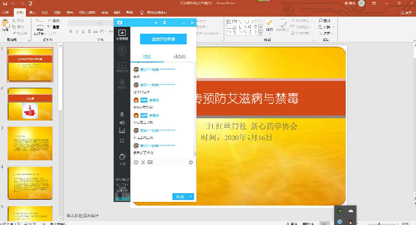Toggle underline formatting with the U button
Image resolution: width=416 pixels, height=225 pixels.
(x=83, y=31)
